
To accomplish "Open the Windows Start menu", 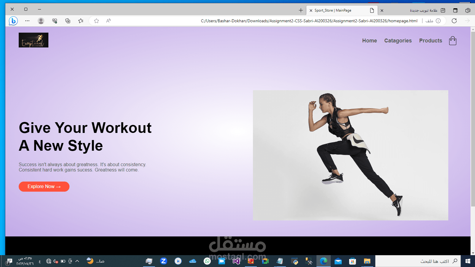I will tap(468, 261).
